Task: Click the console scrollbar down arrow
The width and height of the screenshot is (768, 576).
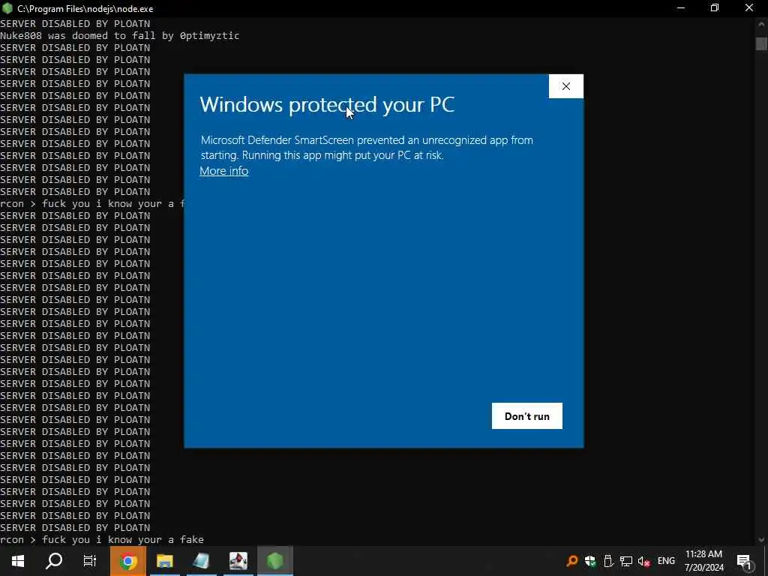Action: click(x=761, y=540)
